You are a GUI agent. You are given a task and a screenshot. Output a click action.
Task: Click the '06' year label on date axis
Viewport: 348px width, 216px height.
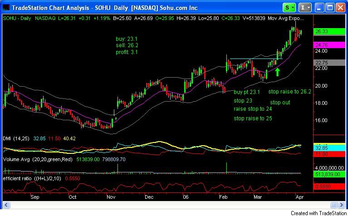click(186, 197)
